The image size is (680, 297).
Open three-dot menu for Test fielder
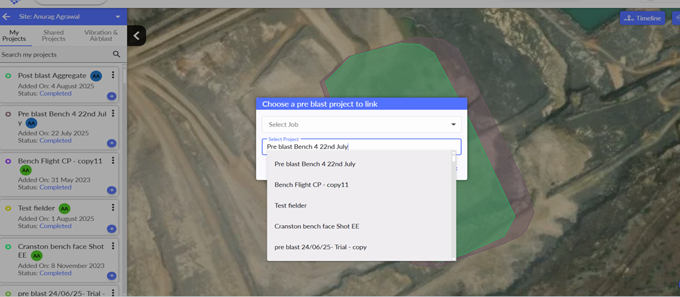(x=112, y=207)
